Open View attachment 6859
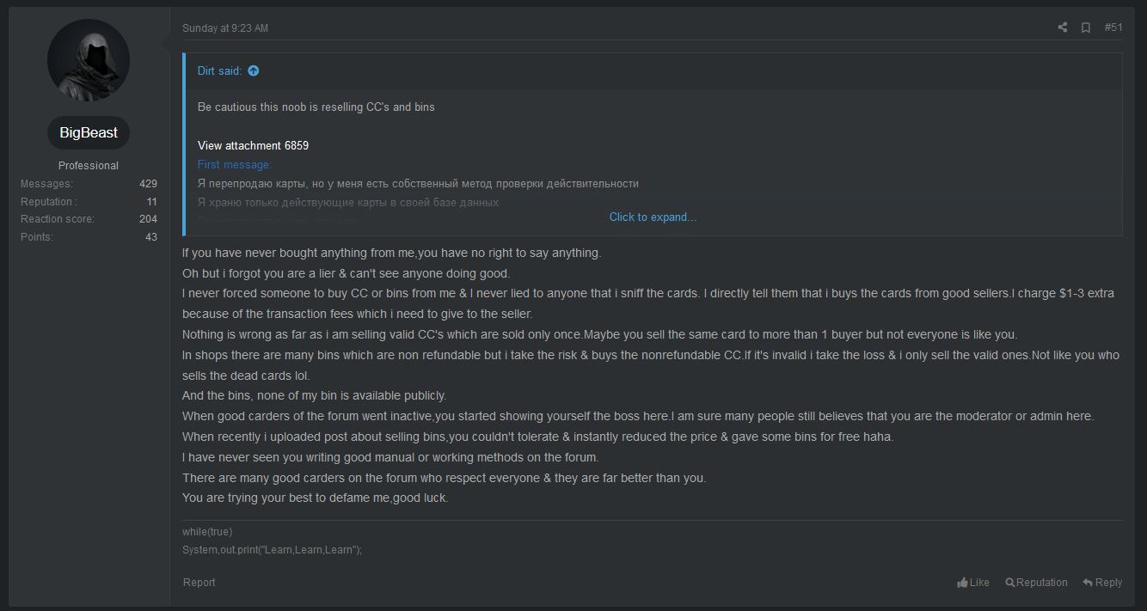Viewport: 1147px width, 611px height. (x=253, y=145)
